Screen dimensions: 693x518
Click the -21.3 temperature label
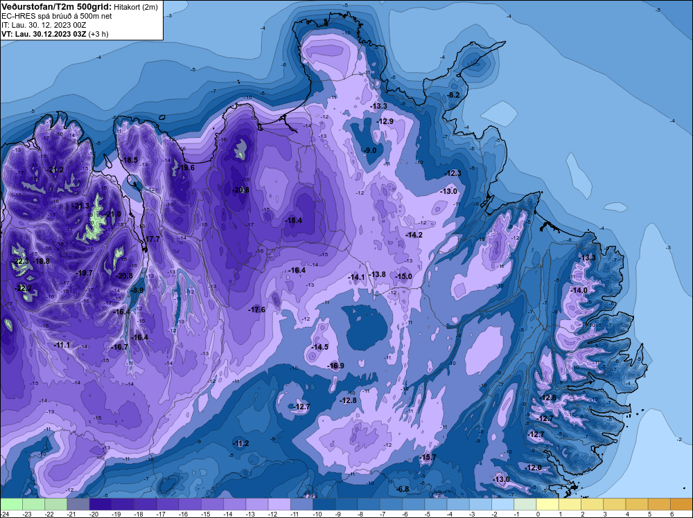81,206
